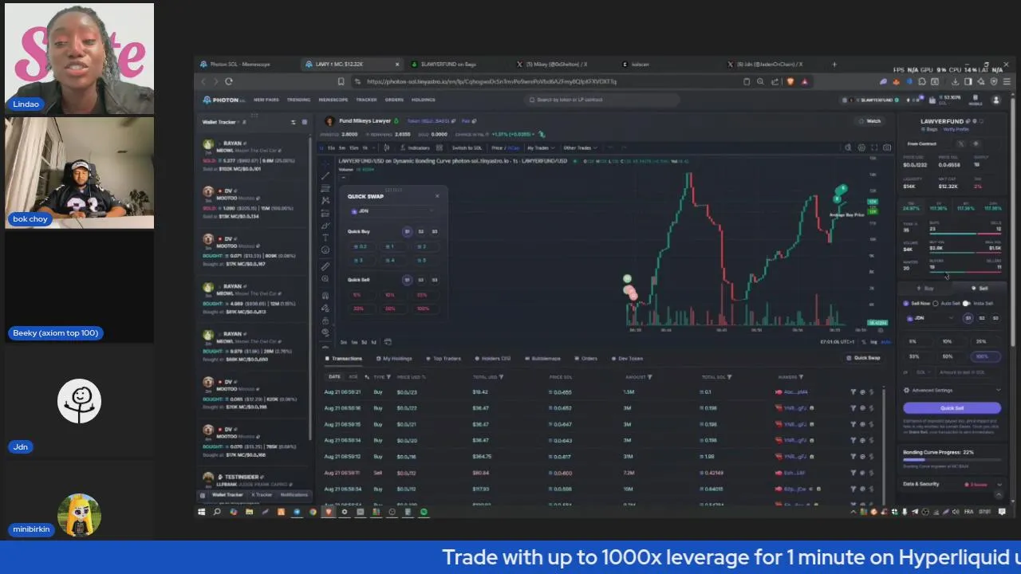The image size is (1021, 574).
Task: Select the crosshair cursor tool
Action: tap(325, 163)
